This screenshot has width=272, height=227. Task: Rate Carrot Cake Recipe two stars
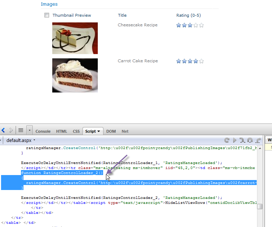tap(184, 61)
